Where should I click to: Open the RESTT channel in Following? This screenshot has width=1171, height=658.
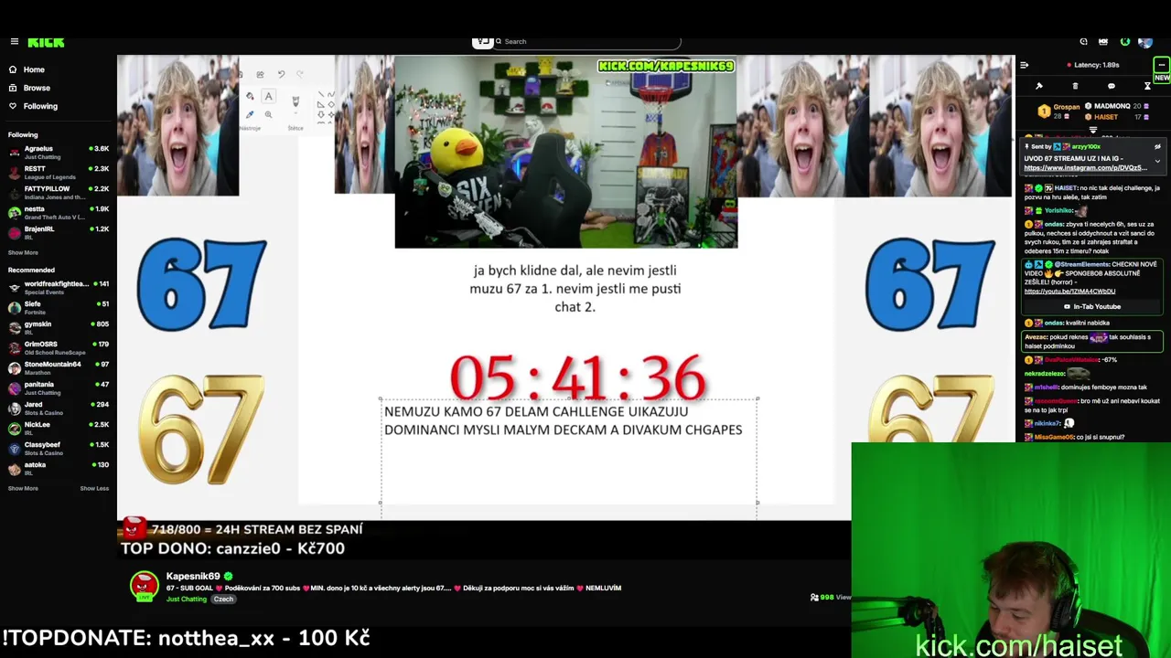pyautogui.click(x=59, y=172)
